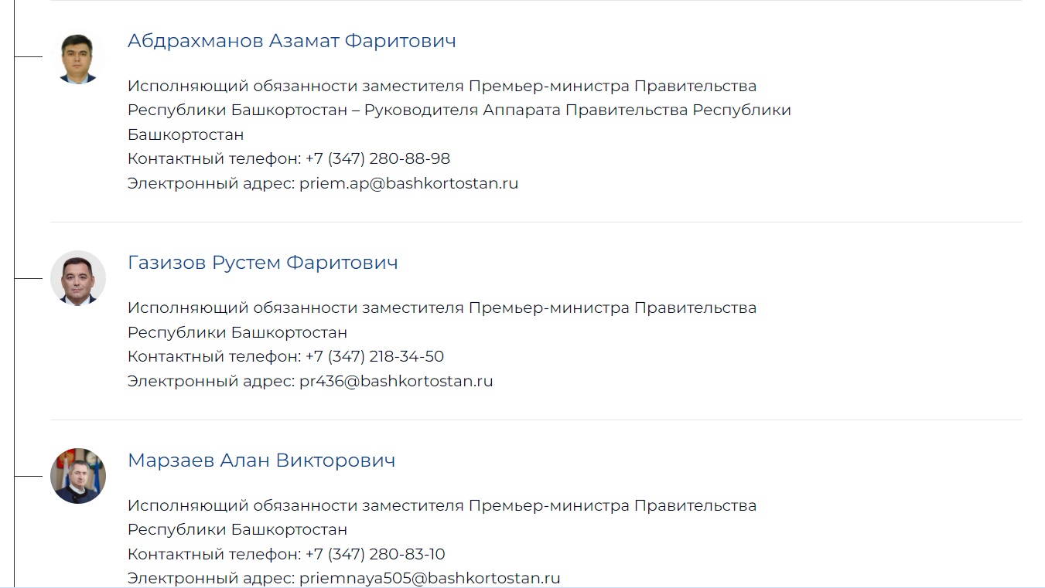
Task: Click the pr436@bashkortostan.ru email address
Action: (396, 382)
